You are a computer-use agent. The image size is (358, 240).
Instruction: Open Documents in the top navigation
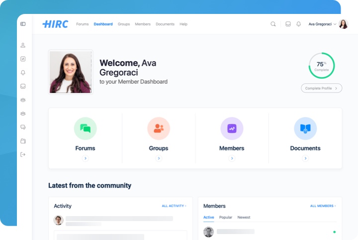point(165,24)
